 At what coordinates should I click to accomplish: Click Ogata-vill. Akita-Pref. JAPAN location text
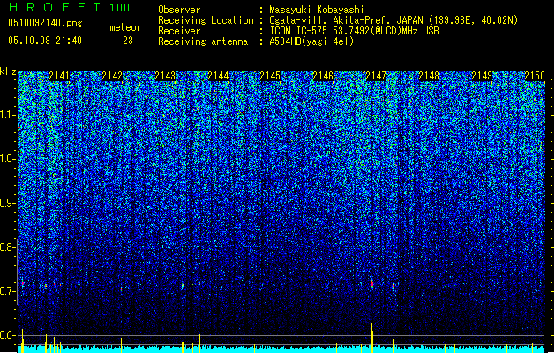[394, 20]
